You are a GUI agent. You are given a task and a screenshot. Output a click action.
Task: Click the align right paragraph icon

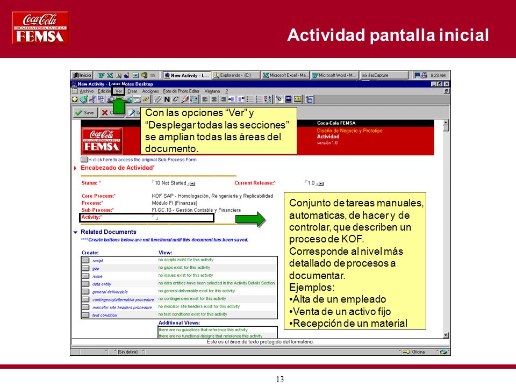223,99
